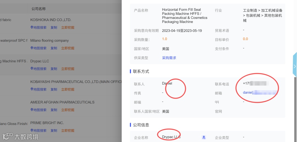297x142 pixels.
Task: Click the map pin icon beside 企业名称 Drypac LLC
Action: 204,137
